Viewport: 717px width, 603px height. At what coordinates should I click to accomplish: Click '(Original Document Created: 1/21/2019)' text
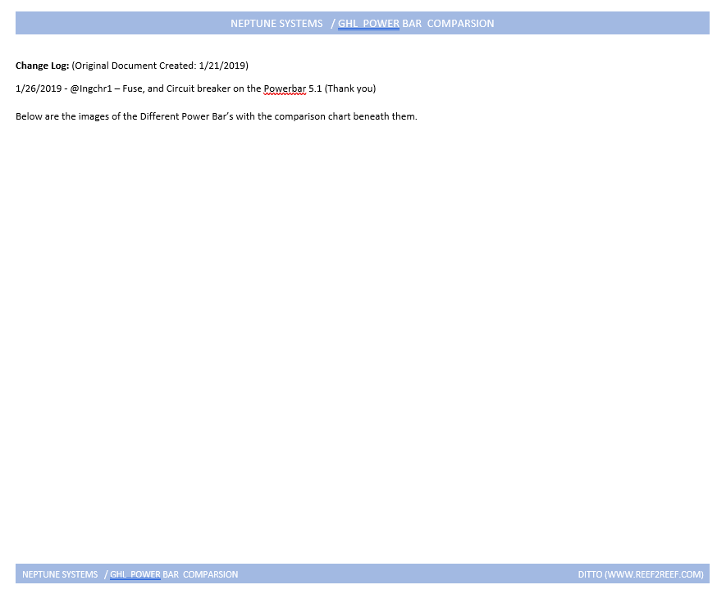[160, 66]
